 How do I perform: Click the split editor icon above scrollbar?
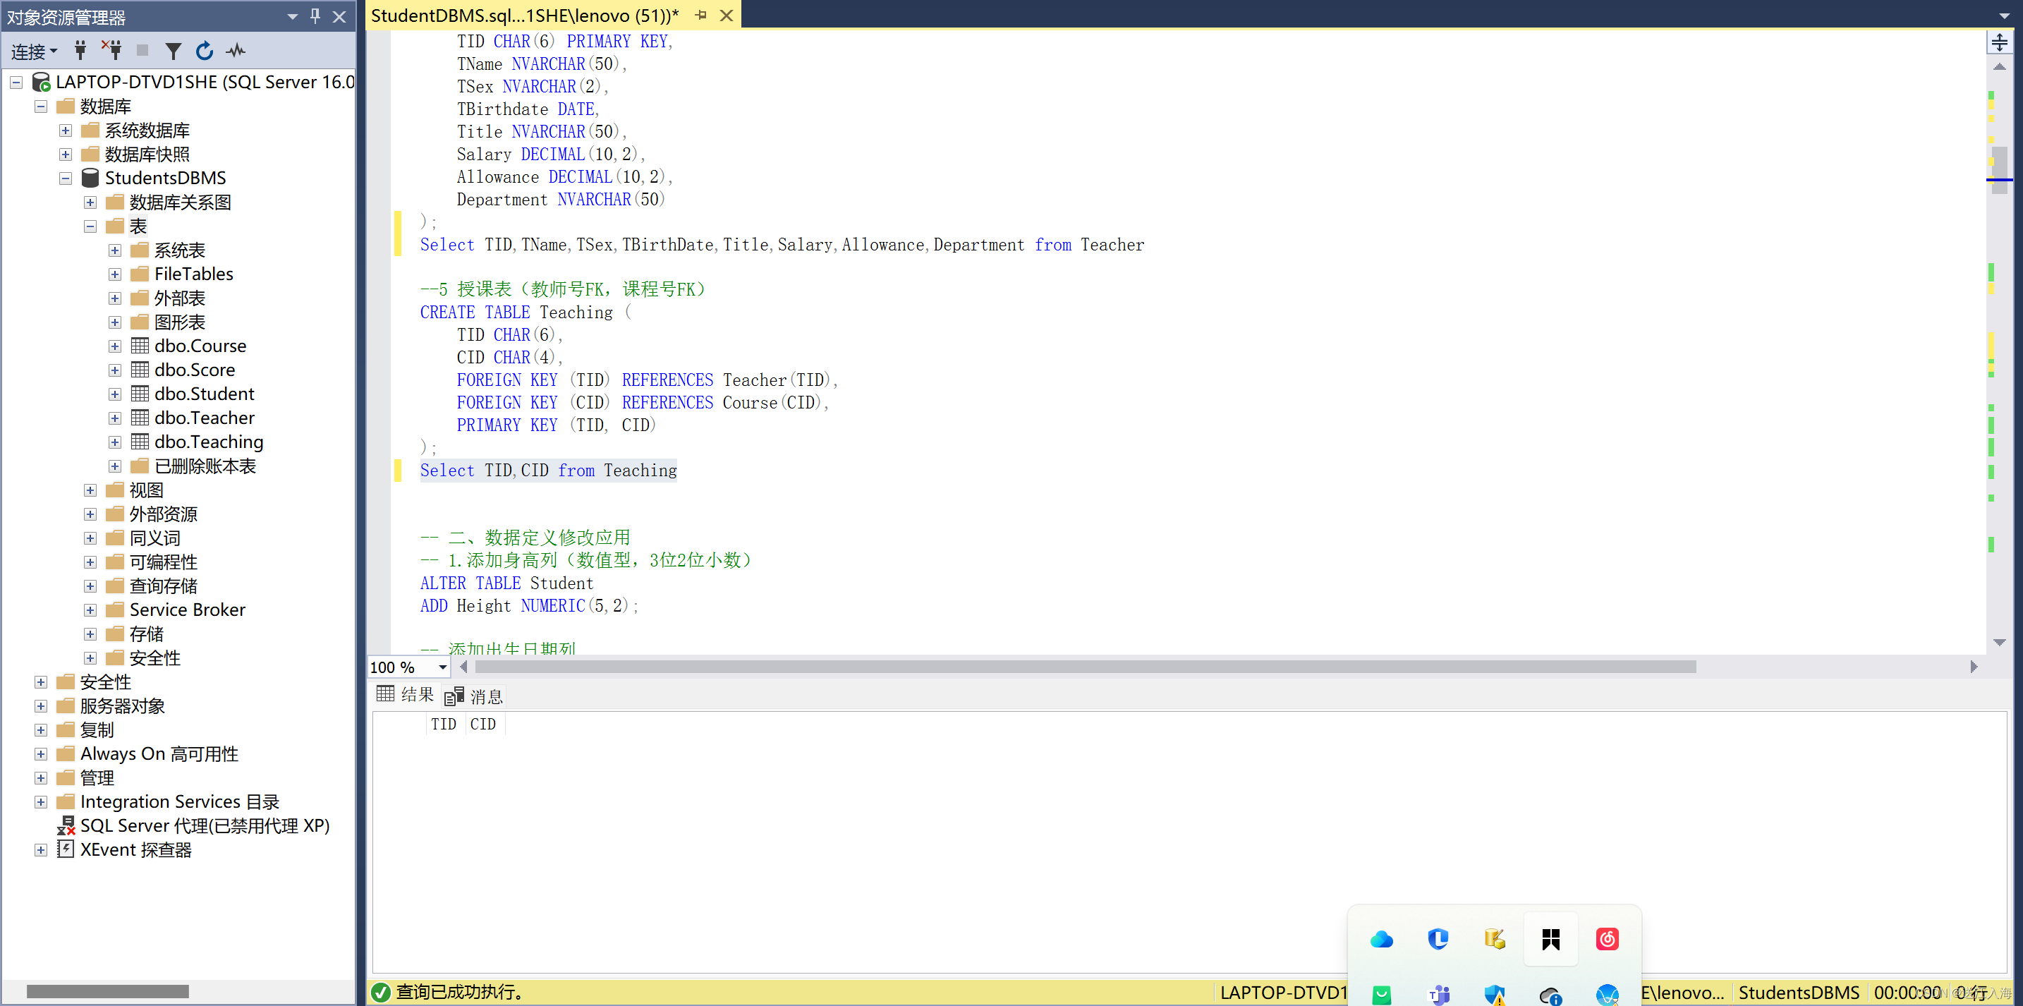point(1998,42)
